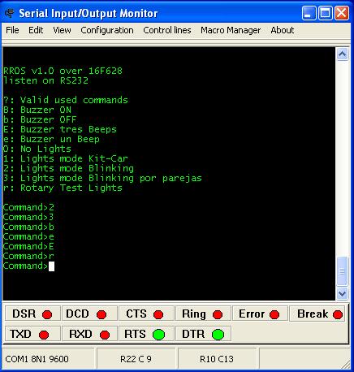
Task: Click the Break red indicator LED
Action: pyautogui.click(x=338, y=314)
